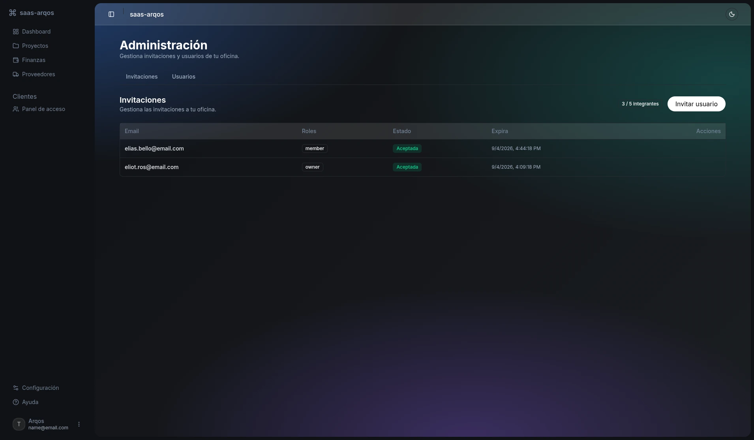The image size is (754, 440).
Task: Click the owner role badge
Action: coord(312,167)
